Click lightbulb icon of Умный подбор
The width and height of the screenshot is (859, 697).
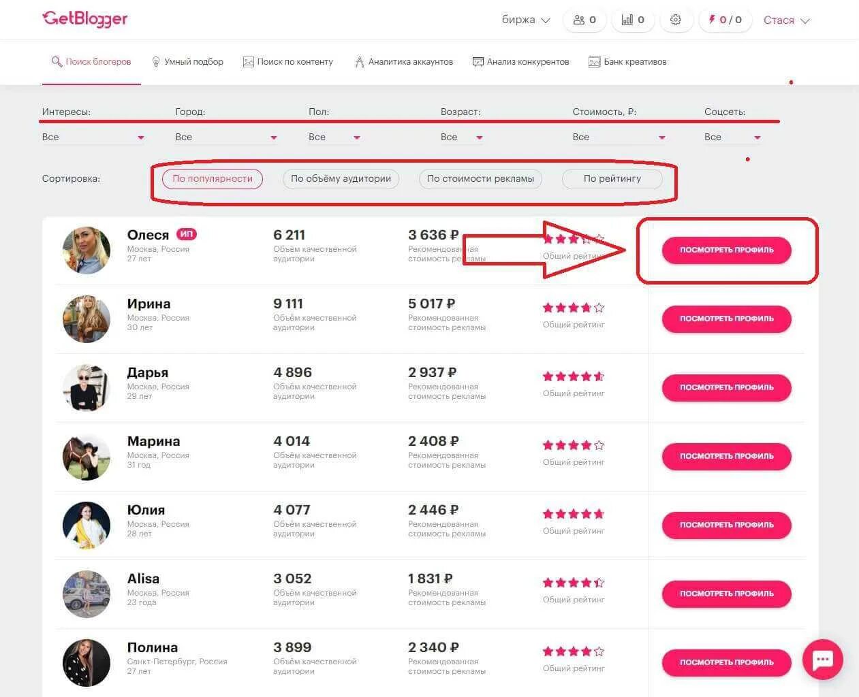click(x=156, y=62)
